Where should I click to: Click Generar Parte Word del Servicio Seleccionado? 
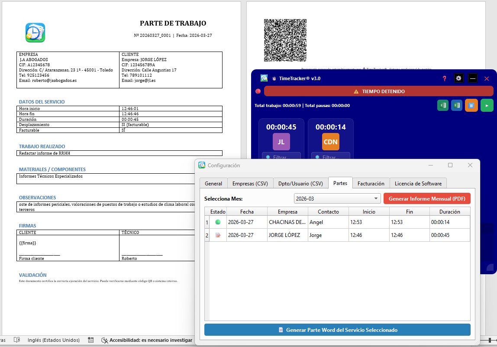[337, 330]
